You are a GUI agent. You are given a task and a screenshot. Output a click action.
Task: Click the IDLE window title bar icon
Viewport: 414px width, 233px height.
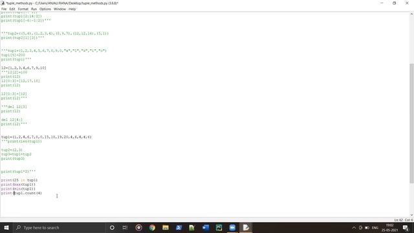(x=3, y=3)
